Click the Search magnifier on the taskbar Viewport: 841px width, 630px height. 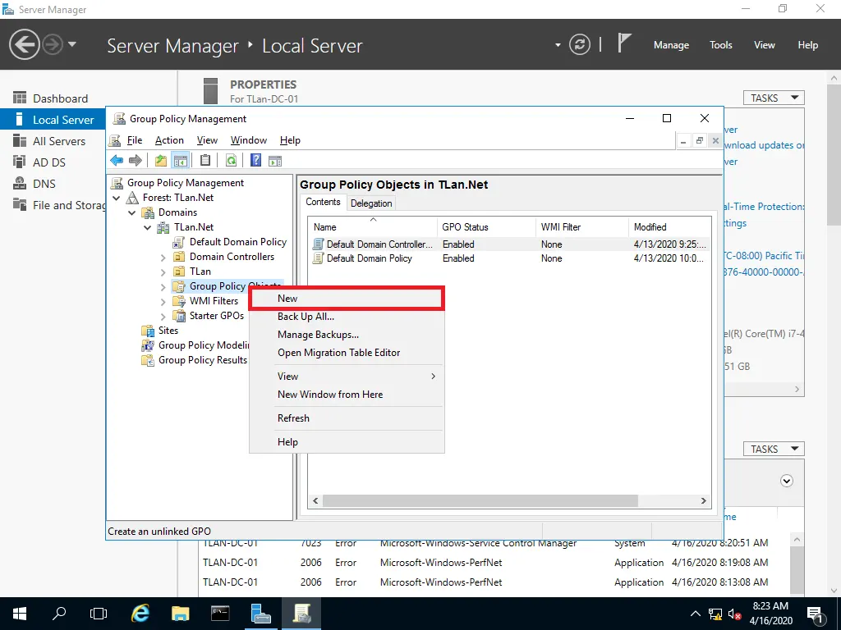59,614
